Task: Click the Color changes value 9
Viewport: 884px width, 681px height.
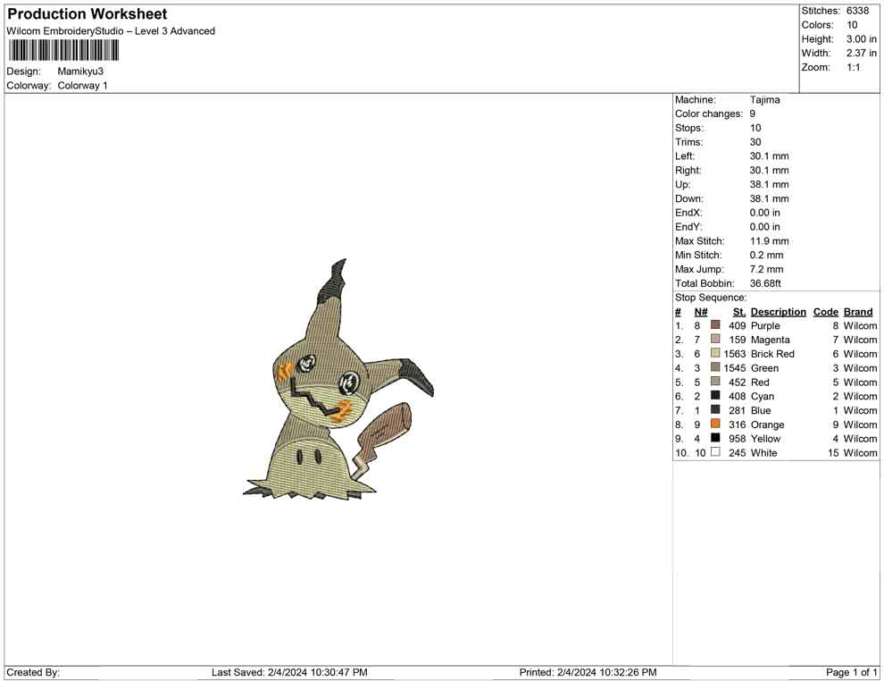Action: point(752,113)
